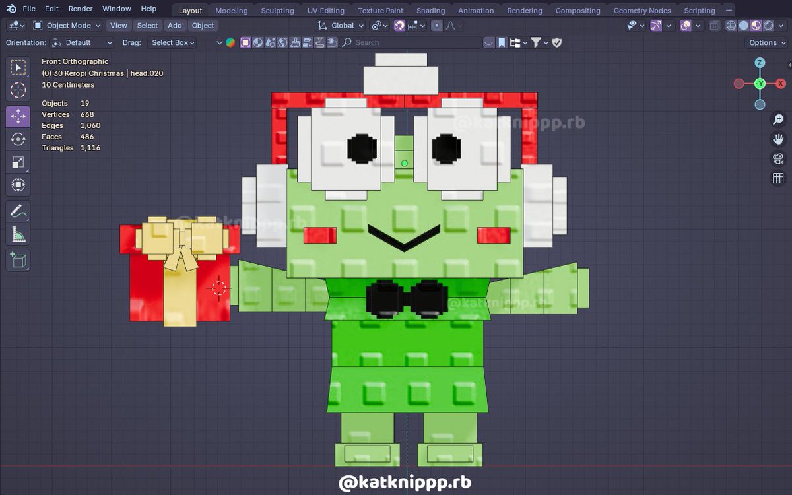Activate the Rotate tool
Screen dimensions: 792x495
tap(18, 139)
